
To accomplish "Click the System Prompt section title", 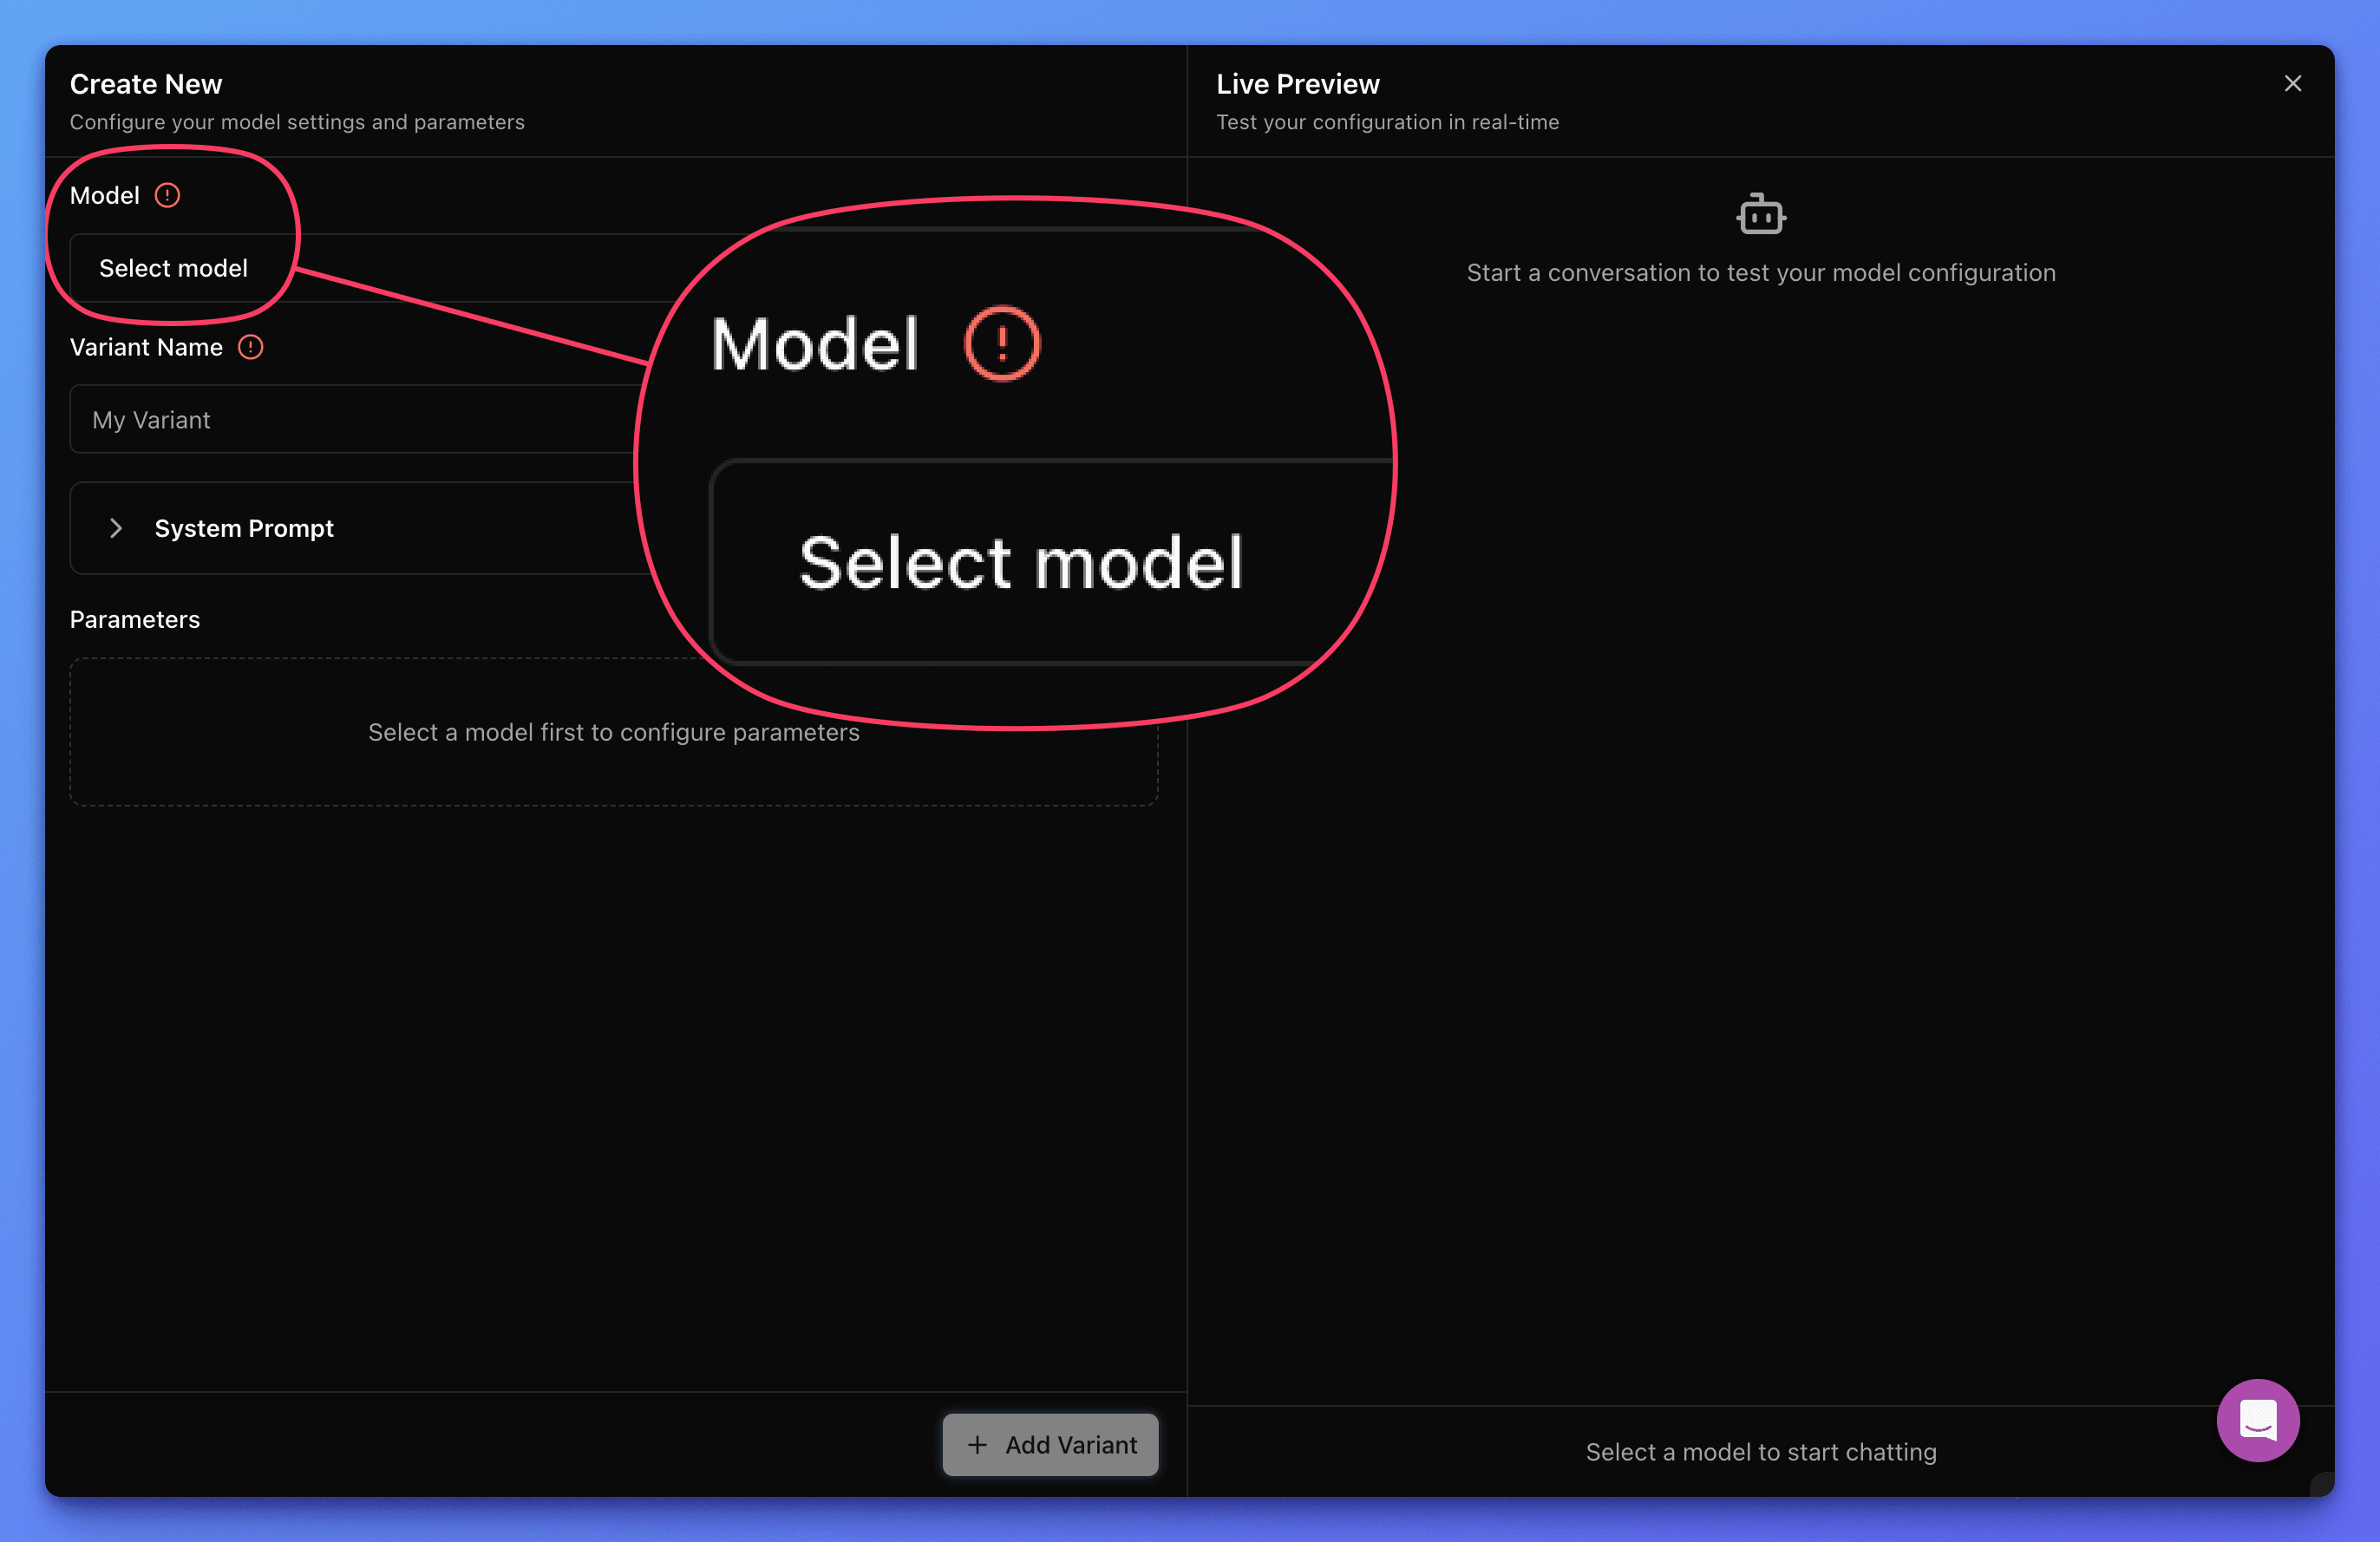I will [244, 528].
